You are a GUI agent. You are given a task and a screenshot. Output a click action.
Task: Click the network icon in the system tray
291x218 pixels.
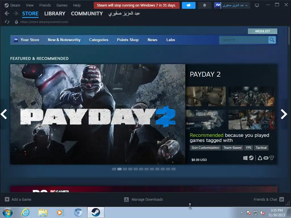(255, 213)
